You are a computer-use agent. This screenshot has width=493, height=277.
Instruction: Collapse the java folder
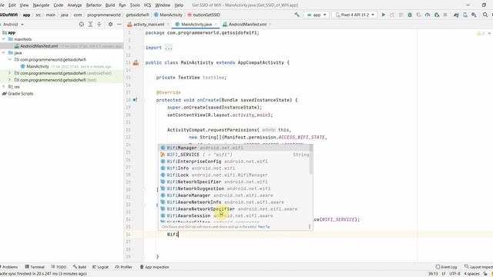coord(4,53)
